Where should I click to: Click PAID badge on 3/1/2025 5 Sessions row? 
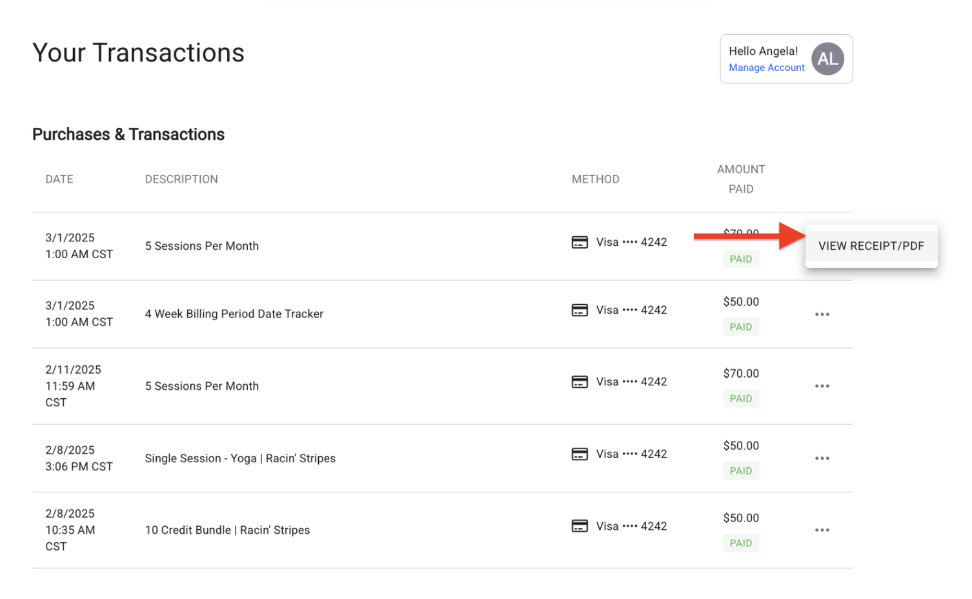(x=740, y=259)
